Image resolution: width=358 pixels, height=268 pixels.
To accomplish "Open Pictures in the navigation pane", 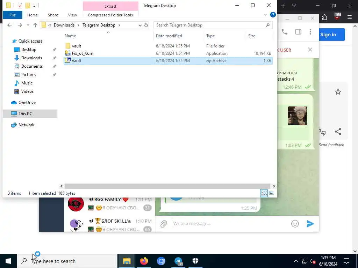I will (29, 75).
